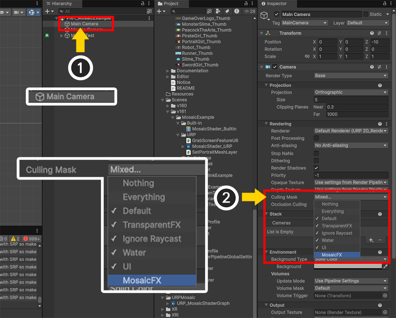This screenshot has width=396, height=318.
Task: Toggle the scene view gizmo icon in the toolbar
Action: (32, 12)
